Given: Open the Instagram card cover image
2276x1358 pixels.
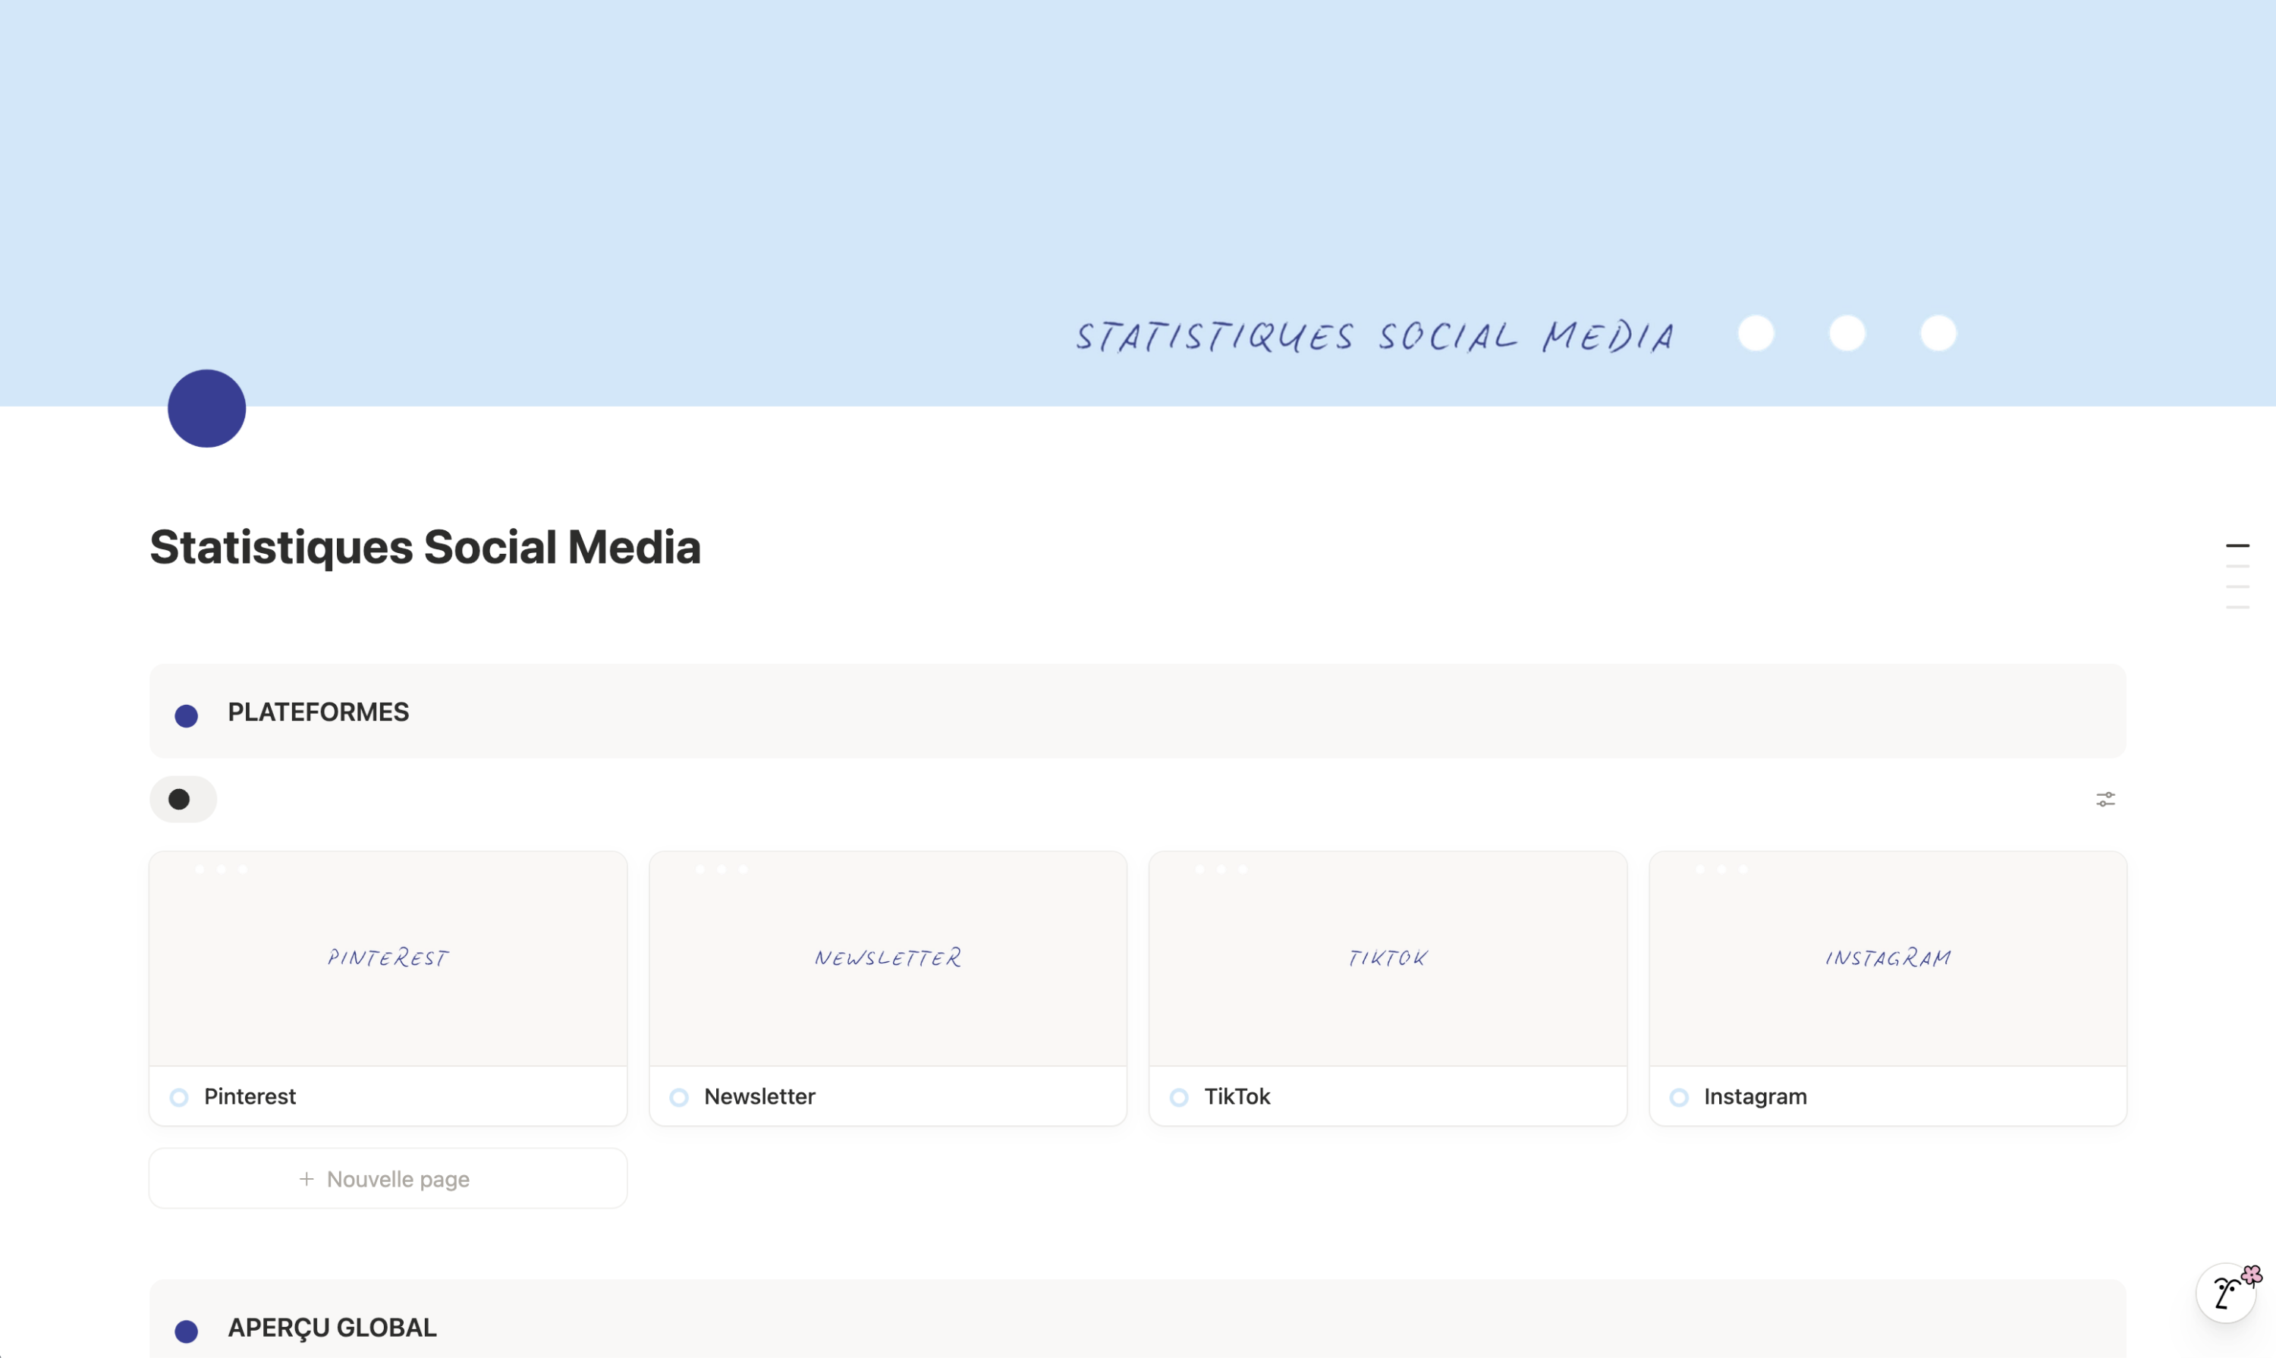Looking at the screenshot, I should (x=1888, y=959).
